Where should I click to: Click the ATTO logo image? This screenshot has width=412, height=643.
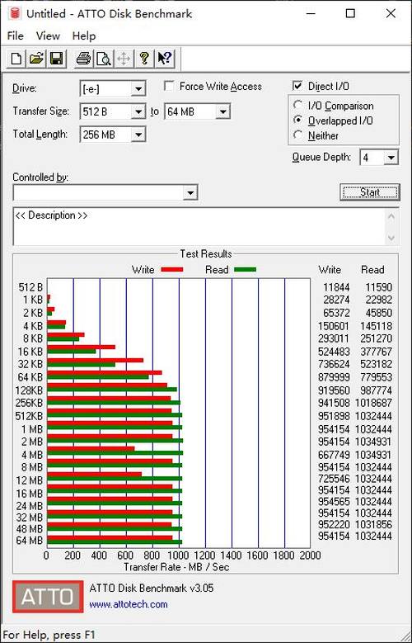(48, 597)
